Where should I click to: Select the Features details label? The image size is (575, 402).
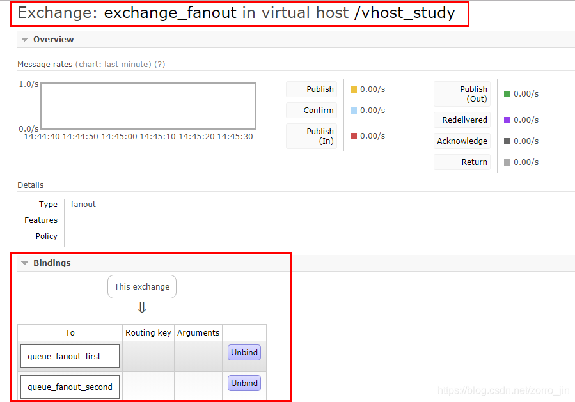pyautogui.click(x=41, y=220)
